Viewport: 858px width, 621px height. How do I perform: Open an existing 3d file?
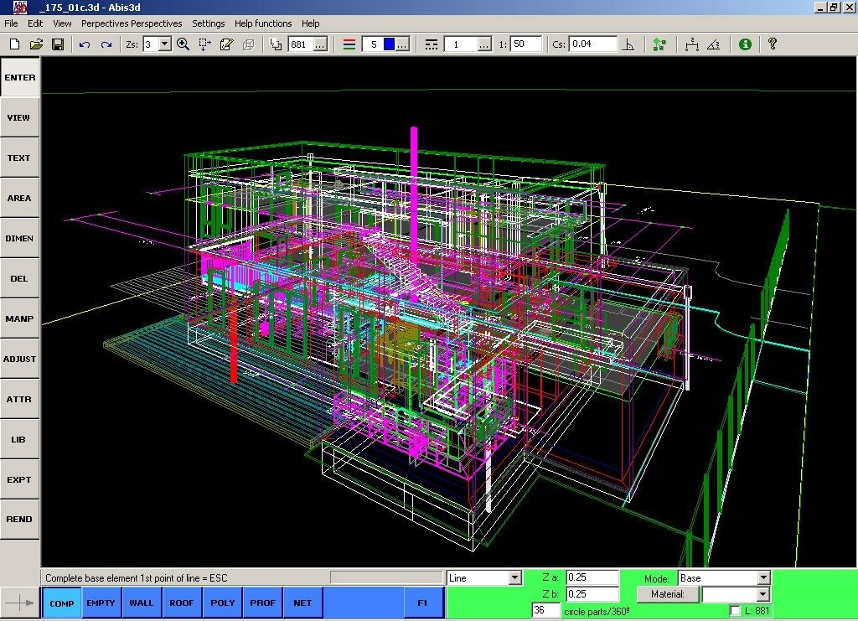(x=36, y=44)
